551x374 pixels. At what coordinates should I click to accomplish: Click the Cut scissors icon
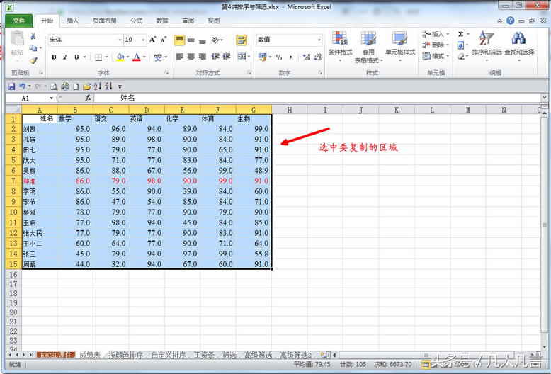(33, 36)
